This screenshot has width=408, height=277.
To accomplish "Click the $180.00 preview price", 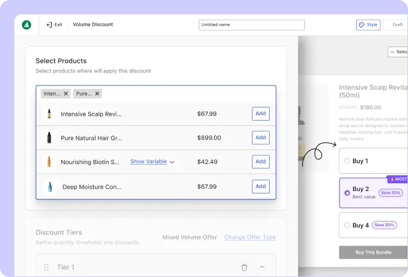I will (370, 107).
